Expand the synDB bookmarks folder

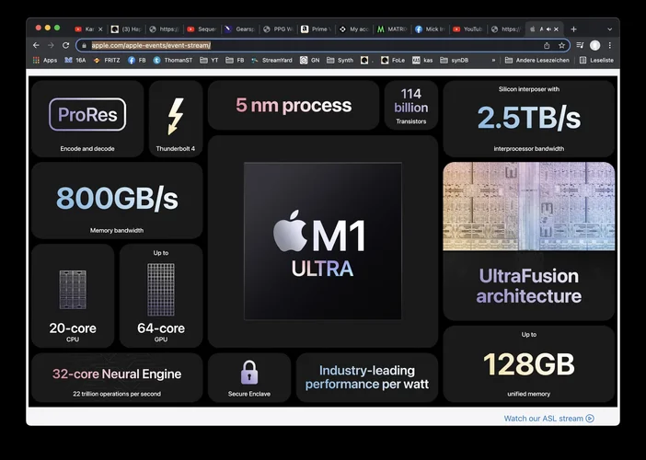point(454,60)
